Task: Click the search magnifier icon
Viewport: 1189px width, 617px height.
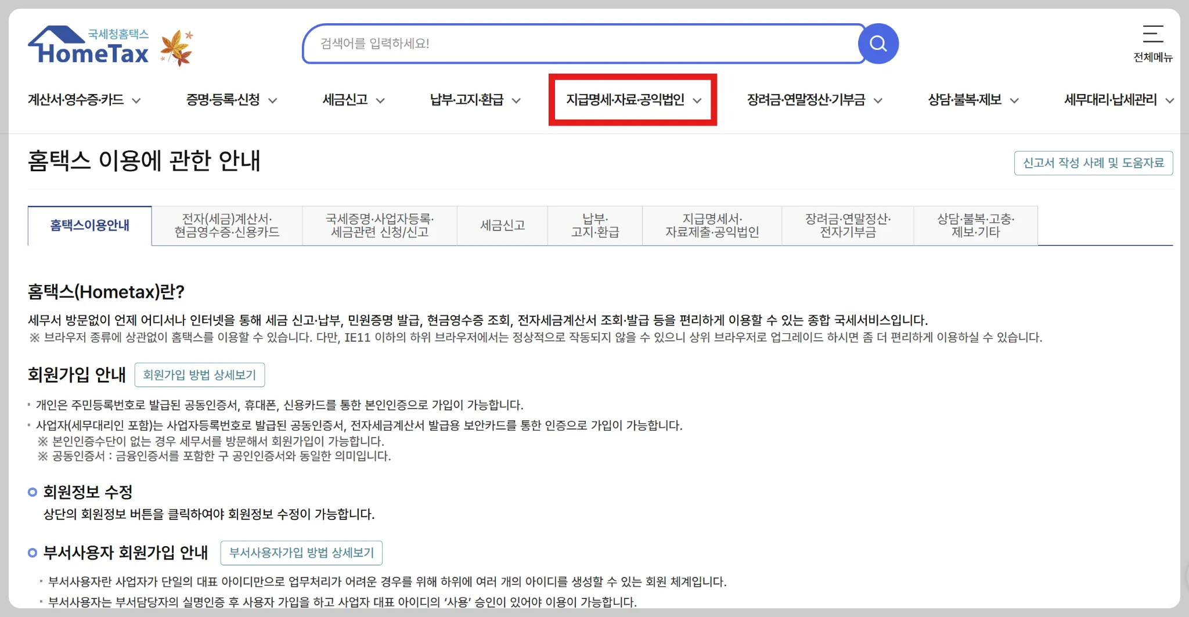Action: [x=878, y=43]
